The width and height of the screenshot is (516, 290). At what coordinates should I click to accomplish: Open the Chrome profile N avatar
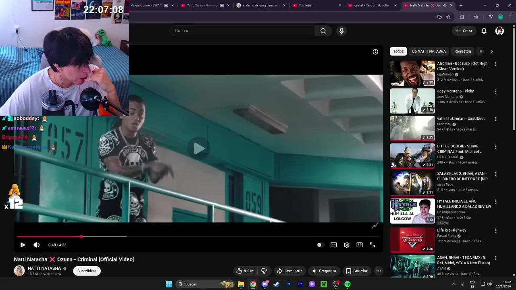500,17
